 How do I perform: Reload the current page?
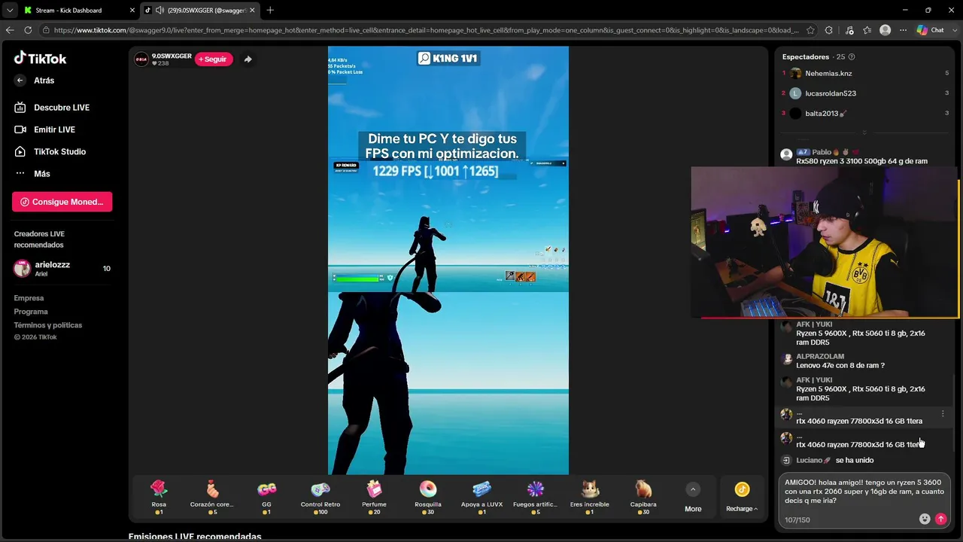[28, 30]
